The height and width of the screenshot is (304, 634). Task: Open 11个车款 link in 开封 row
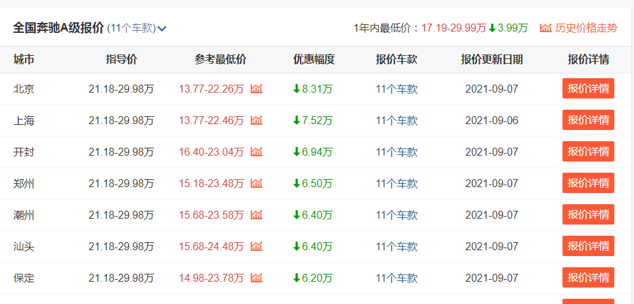(396, 152)
